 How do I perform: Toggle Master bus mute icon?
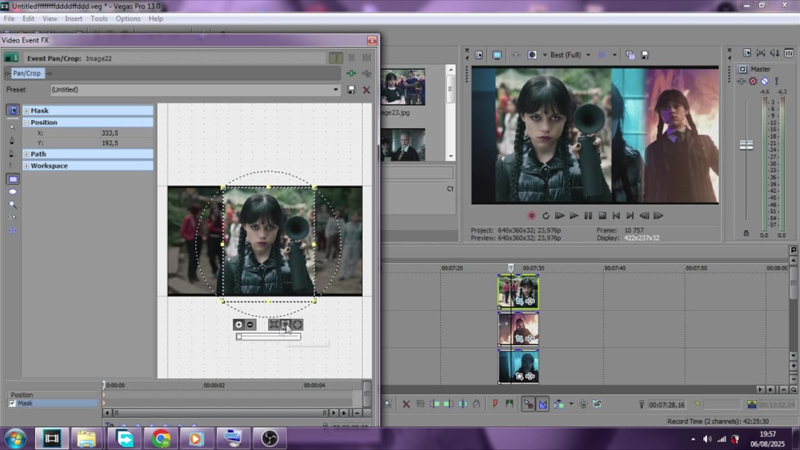[764, 81]
